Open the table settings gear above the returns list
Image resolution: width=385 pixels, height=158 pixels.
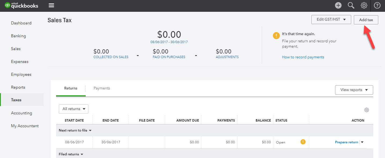point(367,110)
